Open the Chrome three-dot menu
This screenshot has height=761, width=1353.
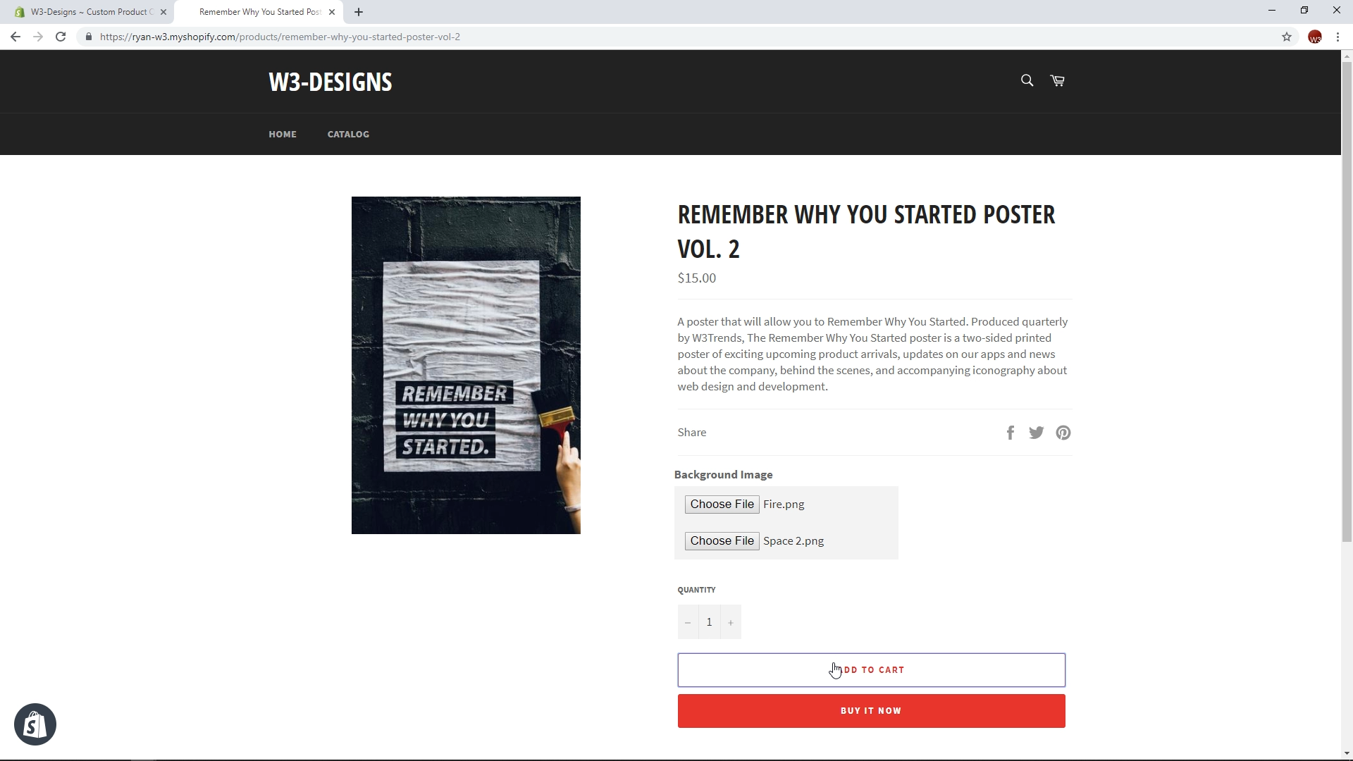[1337, 37]
